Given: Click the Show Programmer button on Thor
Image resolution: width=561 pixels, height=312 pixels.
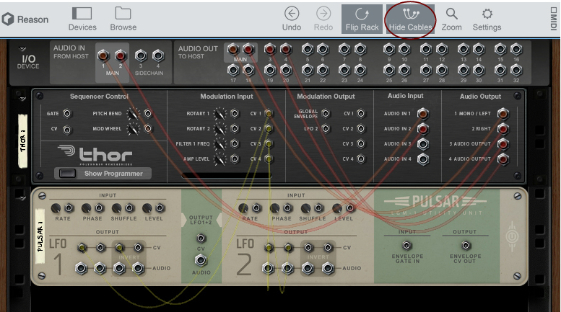Looking at the screenshot, I should tap(103, 174).
